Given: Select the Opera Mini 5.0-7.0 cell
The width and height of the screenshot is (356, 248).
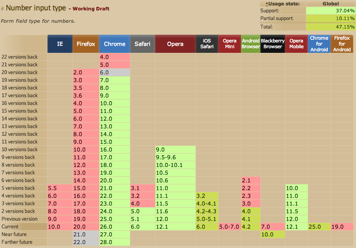Looking at the screenshot, I should coord(230,227).
